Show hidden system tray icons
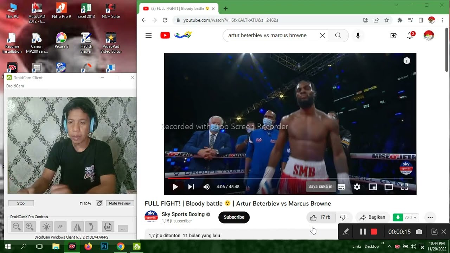450x253 pixels. tap(390, 246)
